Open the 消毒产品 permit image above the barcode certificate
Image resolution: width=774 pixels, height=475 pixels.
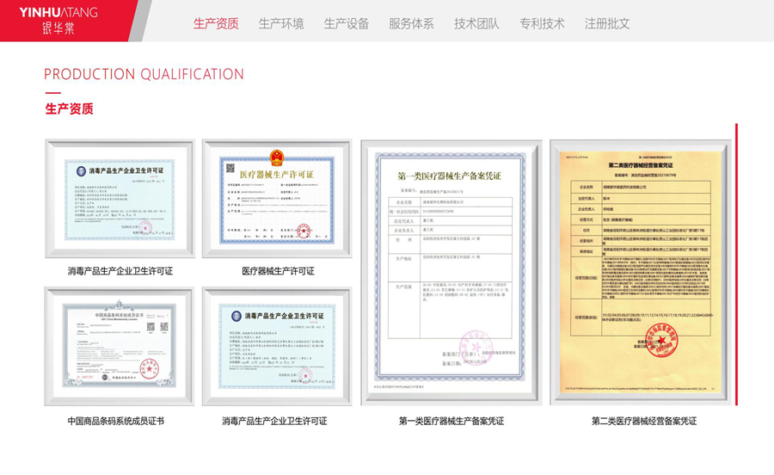point(120,199)
